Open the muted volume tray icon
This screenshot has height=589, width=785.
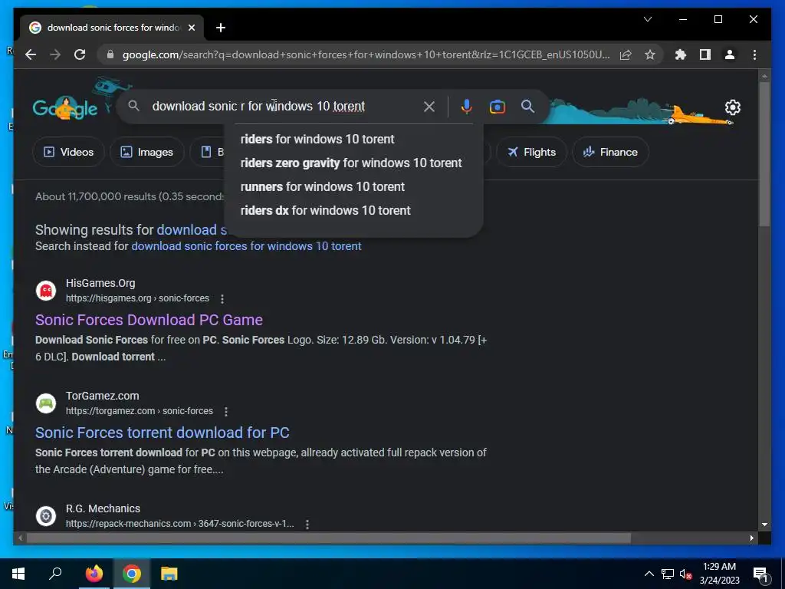[x=686, y=574]
